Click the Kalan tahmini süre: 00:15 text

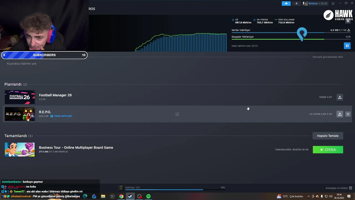click(x=245, y=46)
